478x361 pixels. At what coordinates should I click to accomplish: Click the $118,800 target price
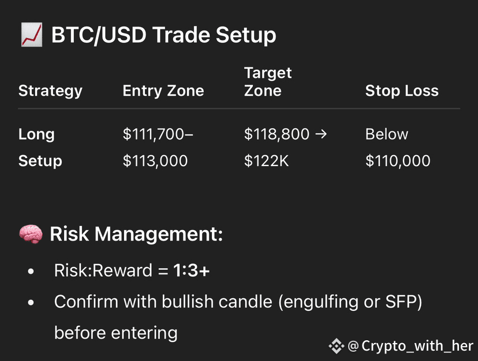point(277,134)
